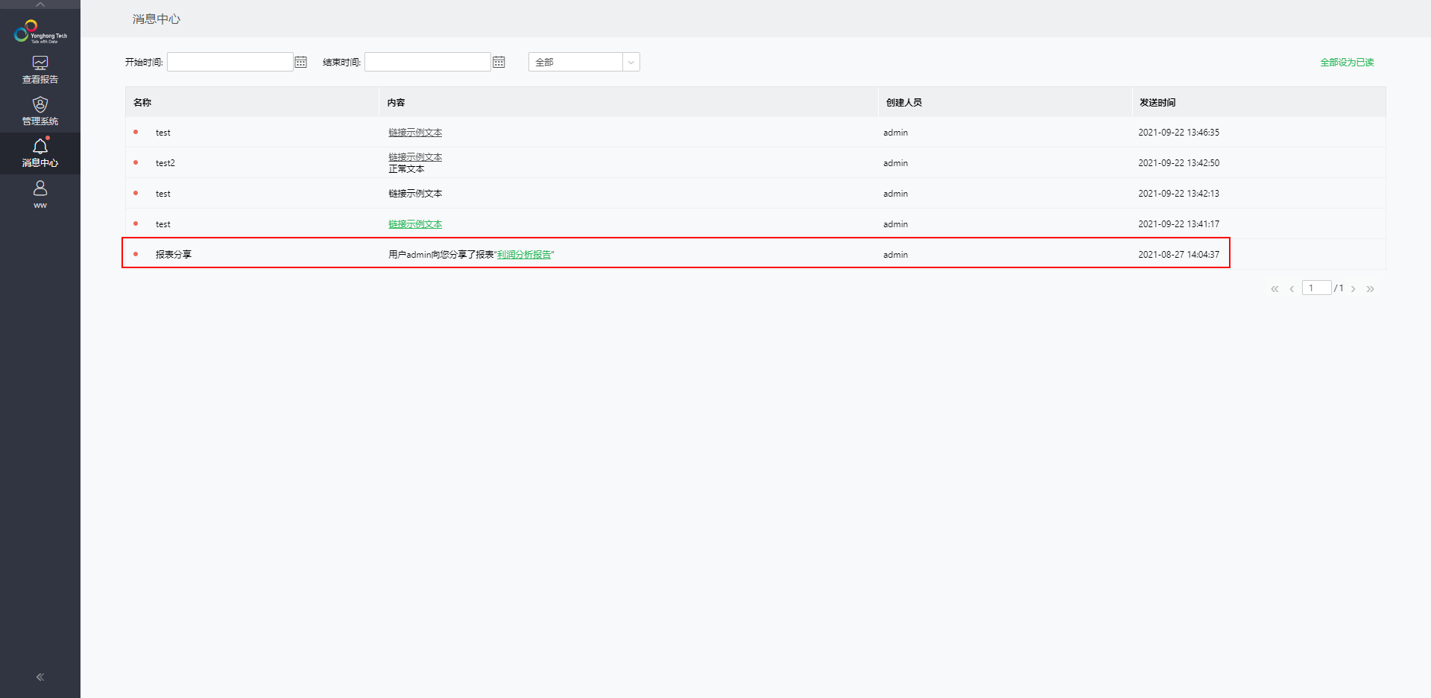The width and height of the screenshot is (1431, 698).
Task: Go to next page arrow
Action: [1353, 288]
